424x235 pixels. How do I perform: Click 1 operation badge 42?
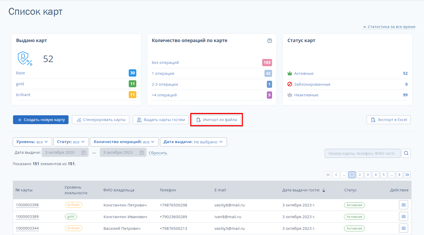pyautogui.click(x=268, y=73)
